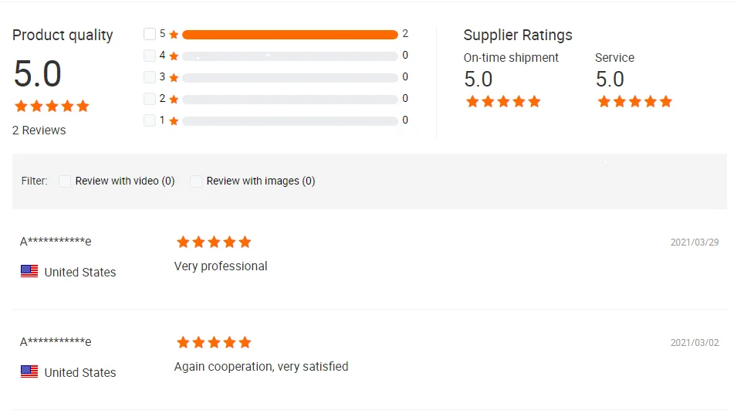This screenshot has height=417, width=737.
Task: Click the empty 4-star rating bar
Action: click(289, 56)
